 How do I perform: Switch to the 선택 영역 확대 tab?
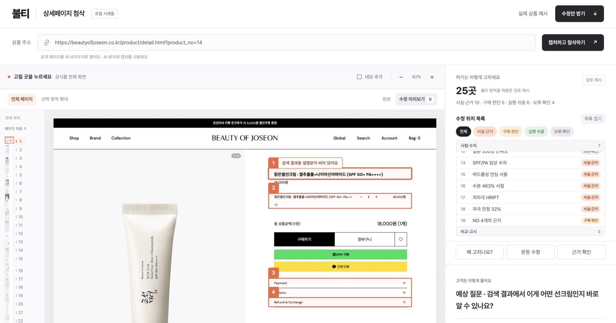click(55, 99)
